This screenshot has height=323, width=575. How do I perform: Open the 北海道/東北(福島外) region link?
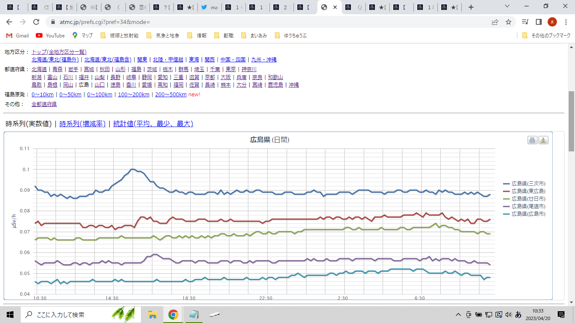coord(55,60)
